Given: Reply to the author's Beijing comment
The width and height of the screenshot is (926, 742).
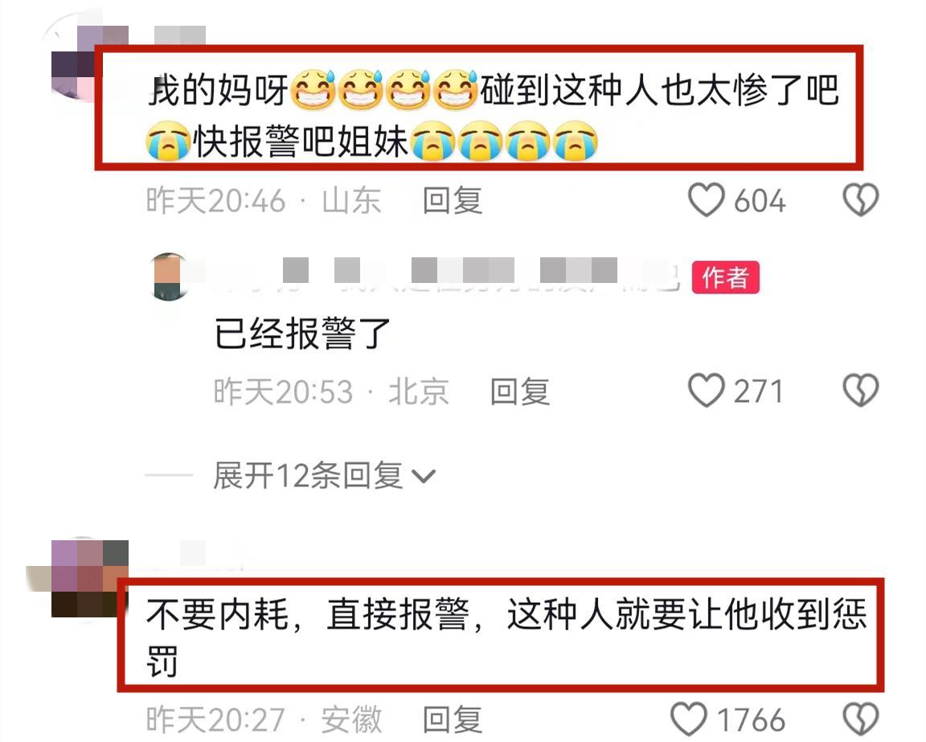Looking at the screenshot, I should point(520,391).
